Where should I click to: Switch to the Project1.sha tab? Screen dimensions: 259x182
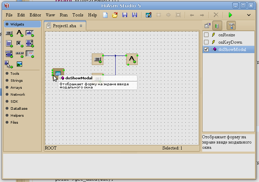(x=64, y=26)
